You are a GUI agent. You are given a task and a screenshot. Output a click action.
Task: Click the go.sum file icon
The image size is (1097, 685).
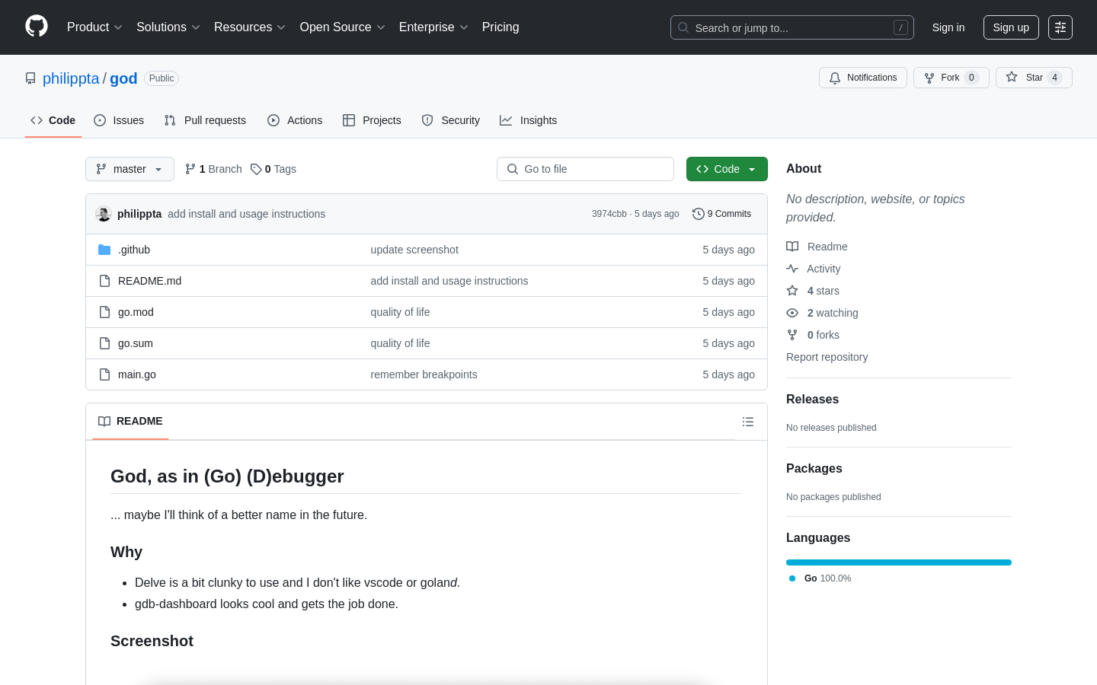click(104, 343)
